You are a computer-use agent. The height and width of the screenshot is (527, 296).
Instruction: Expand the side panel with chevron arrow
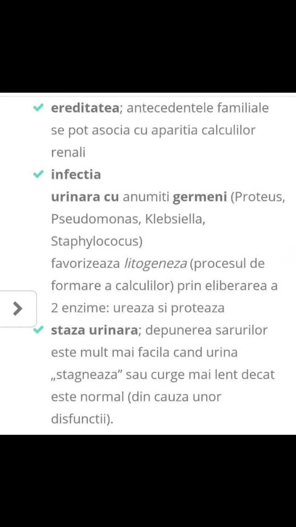[18, 309]
